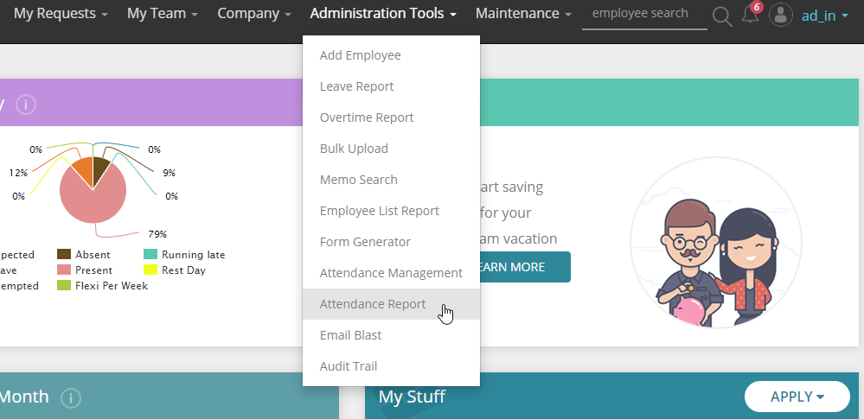The width and height of the screenshot is (864, 419).
Task: Click the search magnifier icon
Action: click(721, 15)
